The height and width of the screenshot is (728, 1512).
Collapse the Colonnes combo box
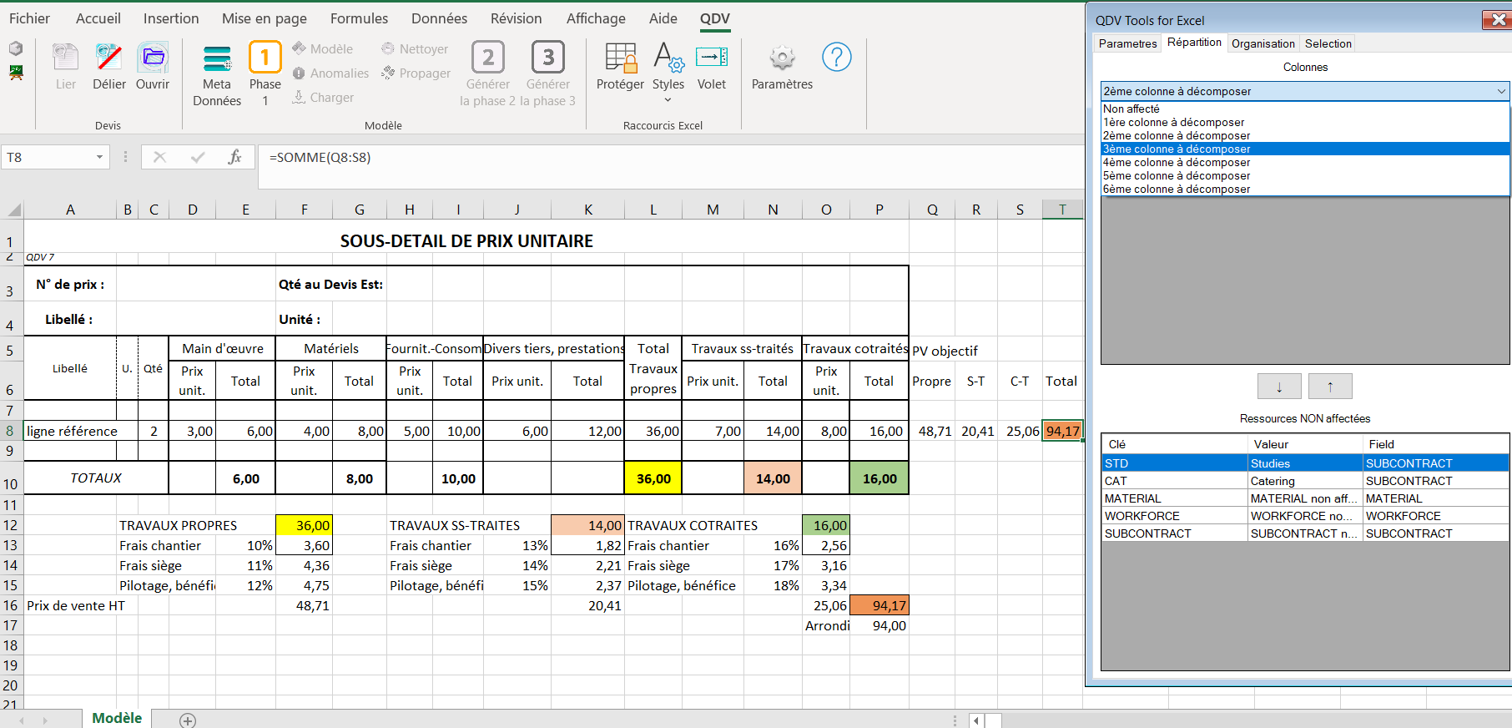[x=1500, y=91]
